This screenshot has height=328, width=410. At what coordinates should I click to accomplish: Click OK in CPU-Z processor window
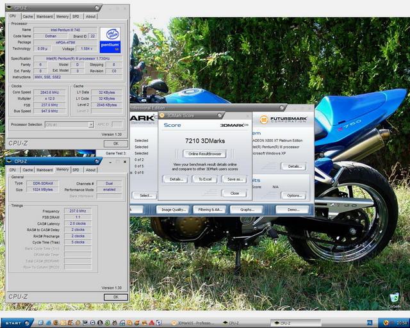[116, 143]
